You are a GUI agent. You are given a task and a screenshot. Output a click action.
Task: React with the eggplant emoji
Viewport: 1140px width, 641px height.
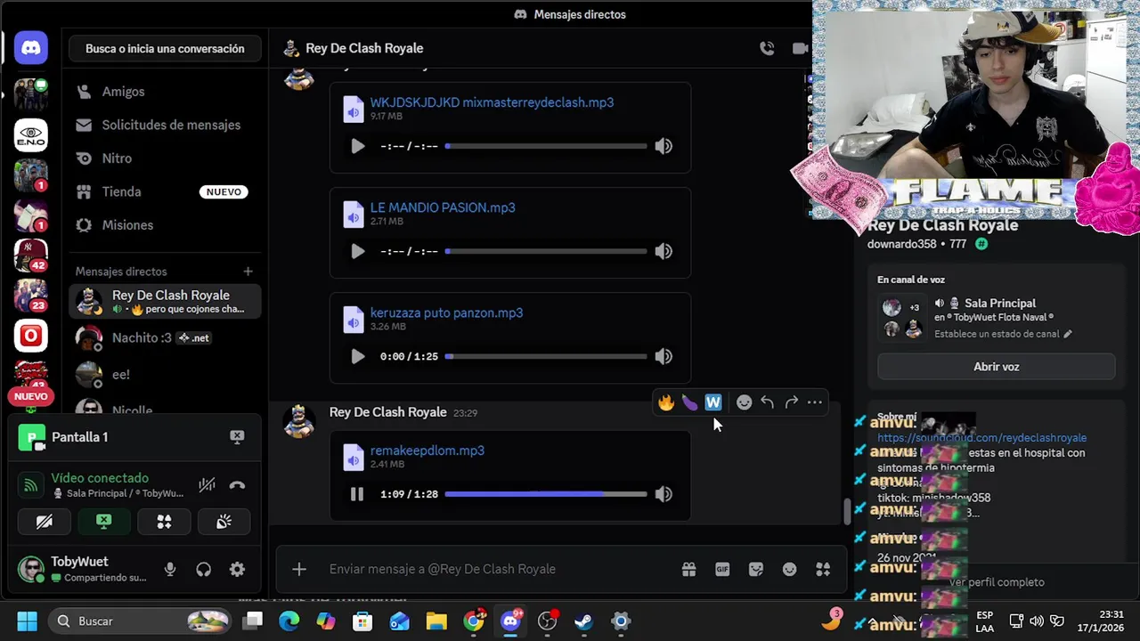tap(689, 402)
